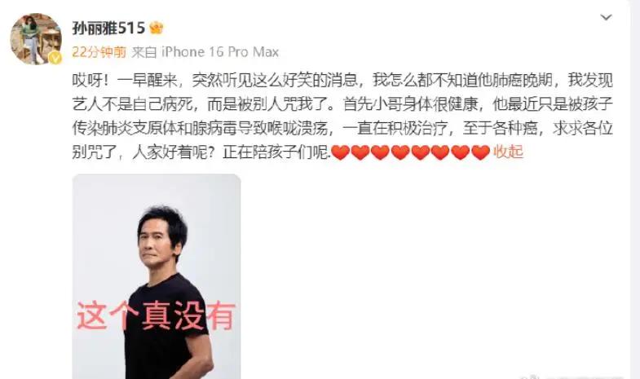This screenshot has height=379, width=640.
Task: Click the 肺癌晚期 phrase in post text
Action: (x=523, y=81)
